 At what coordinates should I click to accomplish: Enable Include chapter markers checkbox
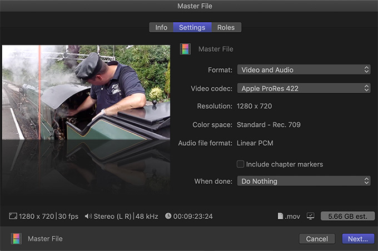coord(240,164)
